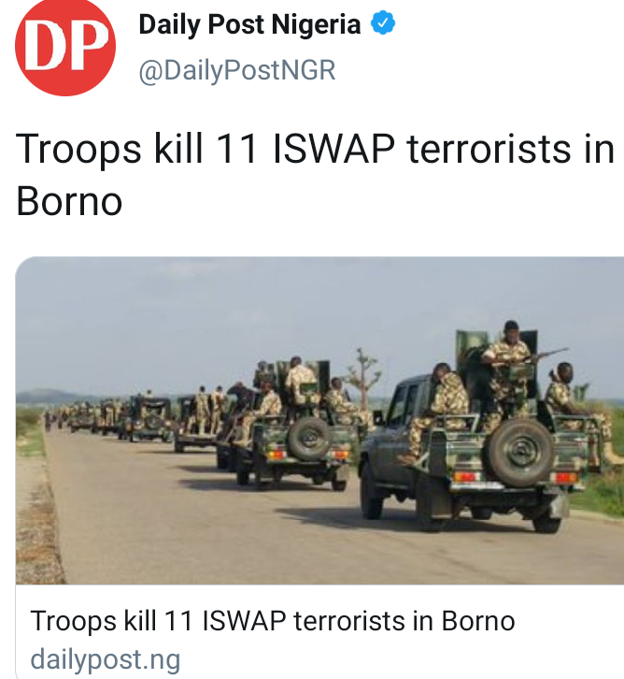Viewport: 624px width, 679px height.
Task: Select the tweet headline text
Action: coord(315,175)
